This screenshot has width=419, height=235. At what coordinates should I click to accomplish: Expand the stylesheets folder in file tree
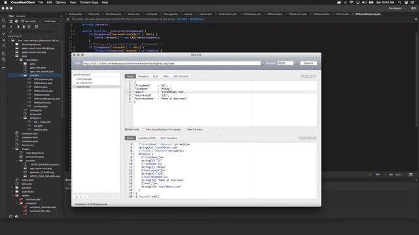(x=13, y=191)
